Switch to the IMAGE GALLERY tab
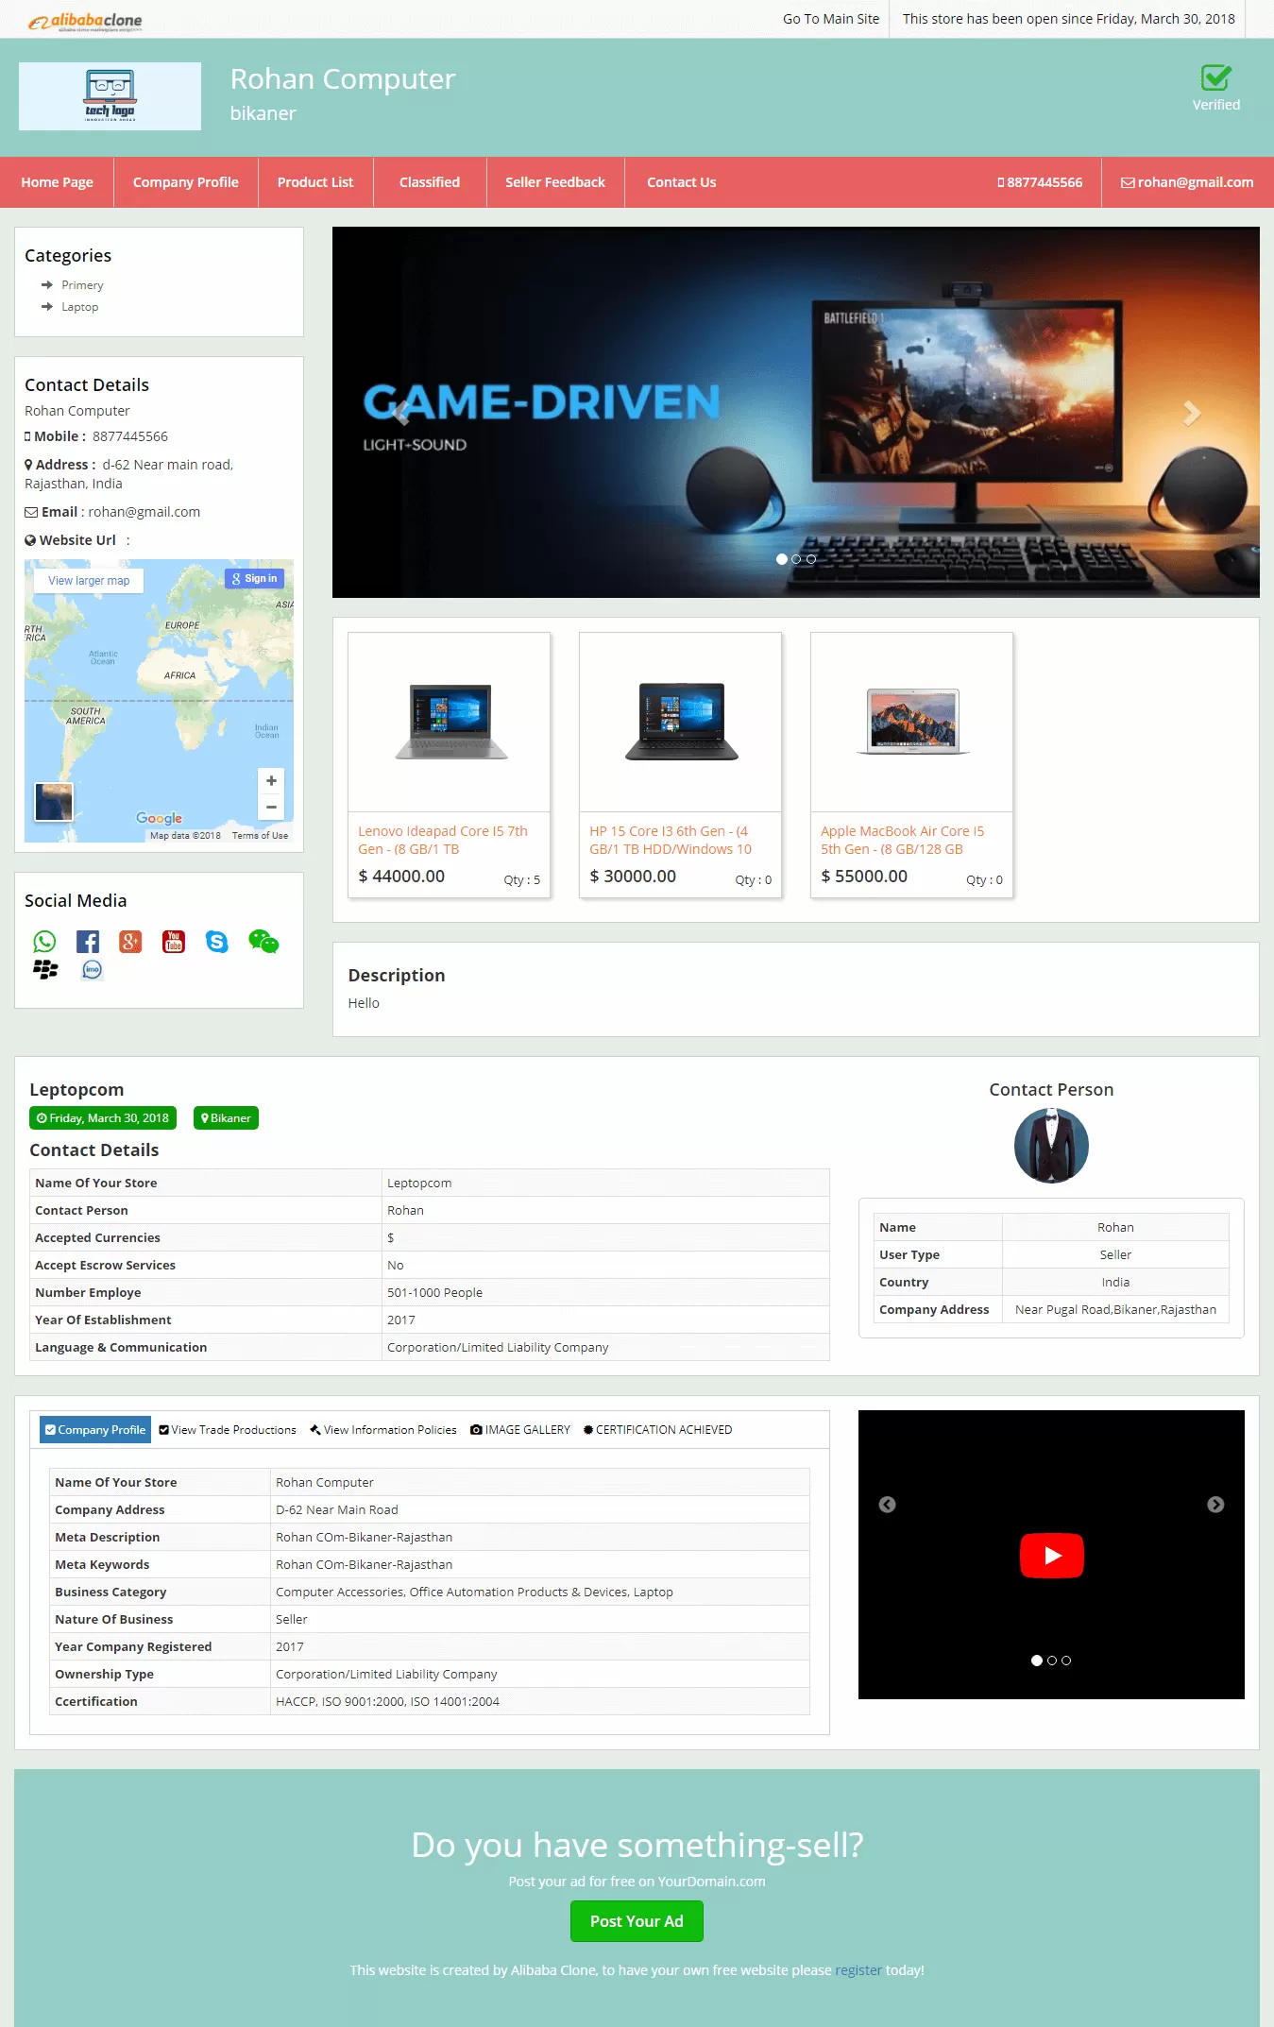 click(x=520, y=1430)
